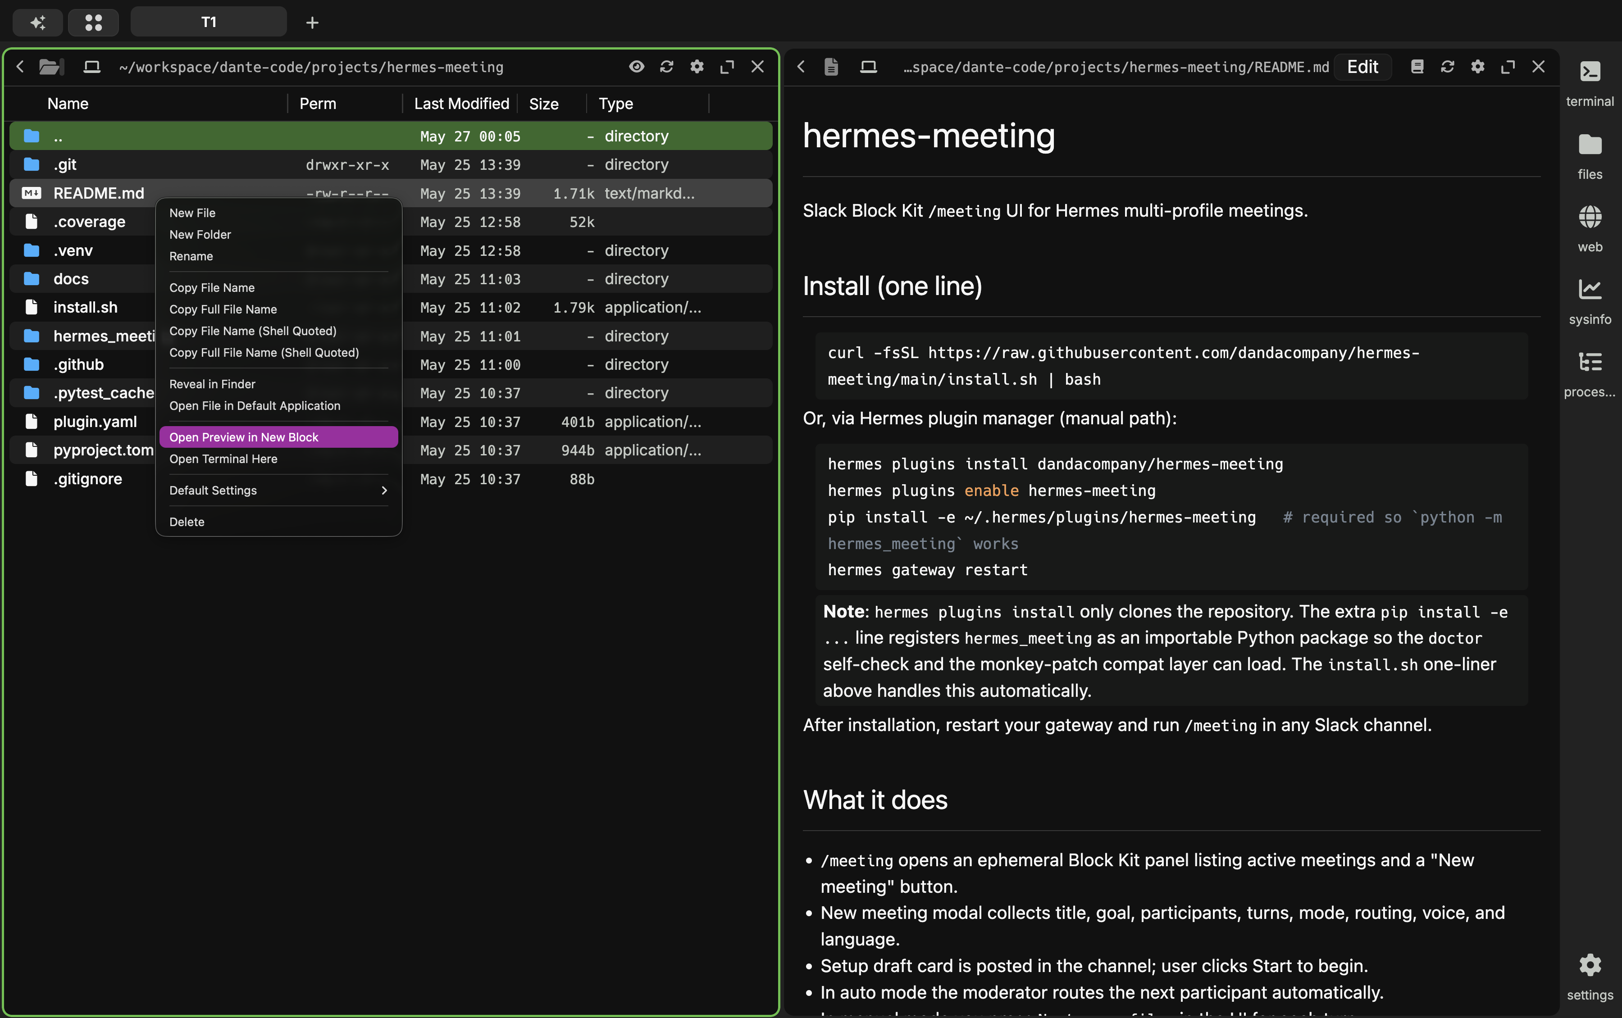Open the widget apps grid icon
Viewport: 1622px width, 1018px height.
[94, 22]
